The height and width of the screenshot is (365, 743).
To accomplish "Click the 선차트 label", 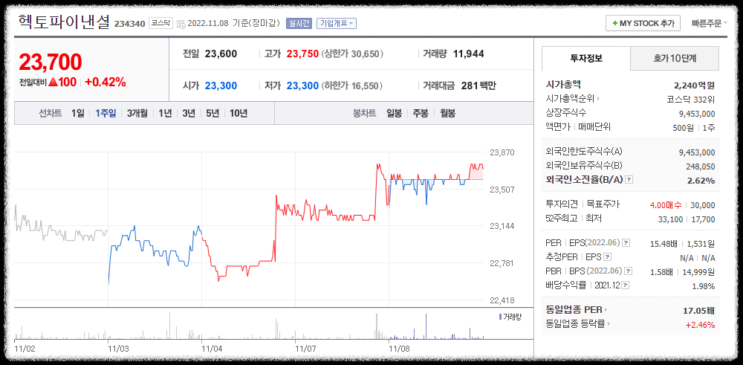I will tap(51, 113).
